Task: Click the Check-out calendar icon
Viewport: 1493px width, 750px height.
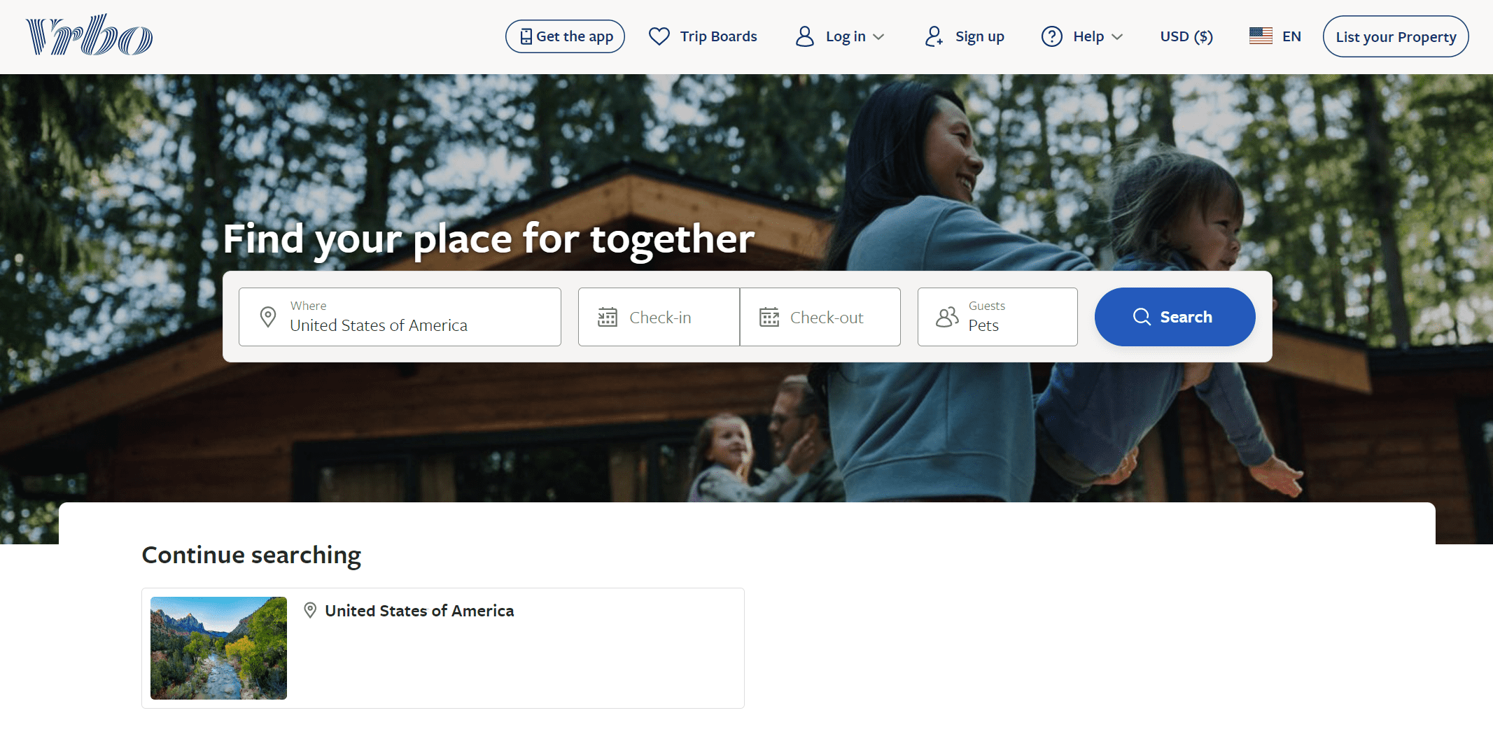Action: tap(769, 317)
